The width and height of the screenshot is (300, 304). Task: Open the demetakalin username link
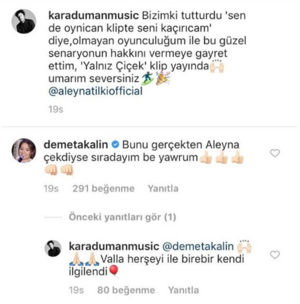76,144
